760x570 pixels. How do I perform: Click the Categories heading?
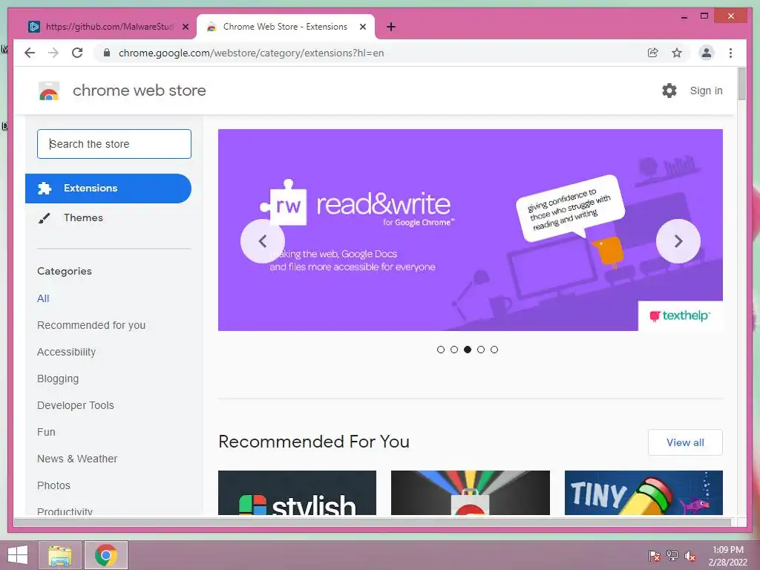point(65,272)
